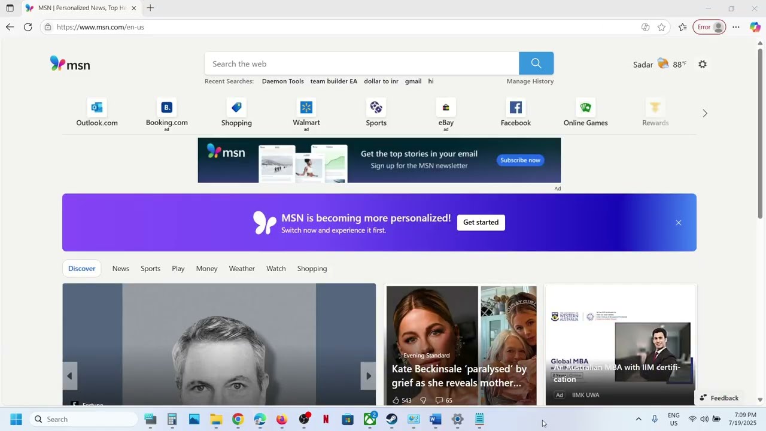Image resolution: width=766 pixels, height=431 pixels.
Task: Open the Booking.com shortcut icon
Action: [167, 107]
